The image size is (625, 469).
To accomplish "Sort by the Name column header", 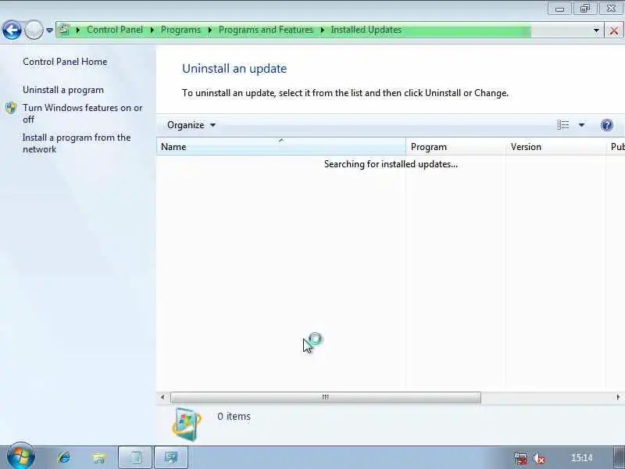I will (281, 147).
